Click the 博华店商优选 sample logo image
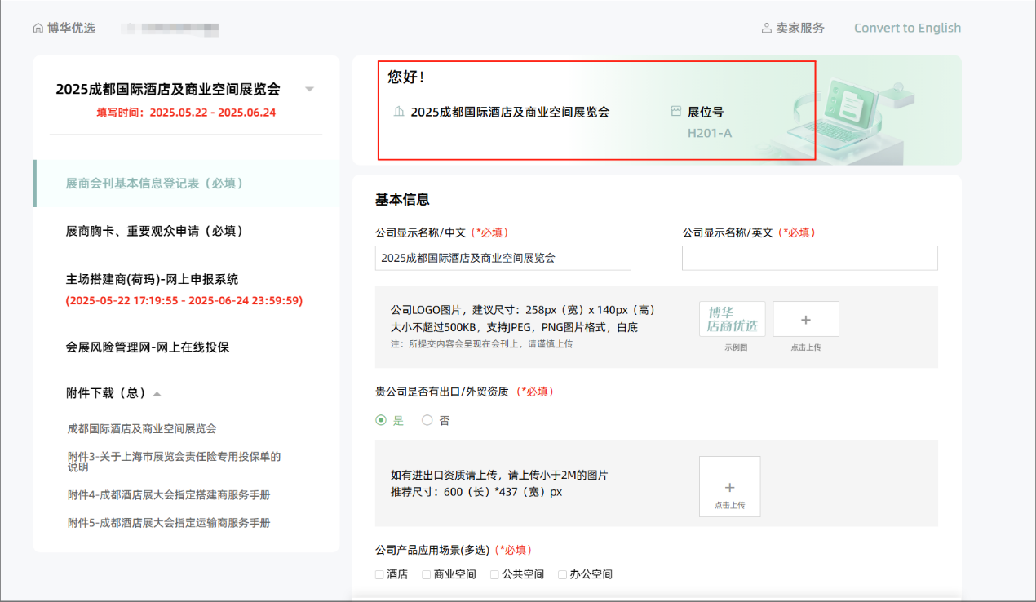1036x602 pixels. 732,319
